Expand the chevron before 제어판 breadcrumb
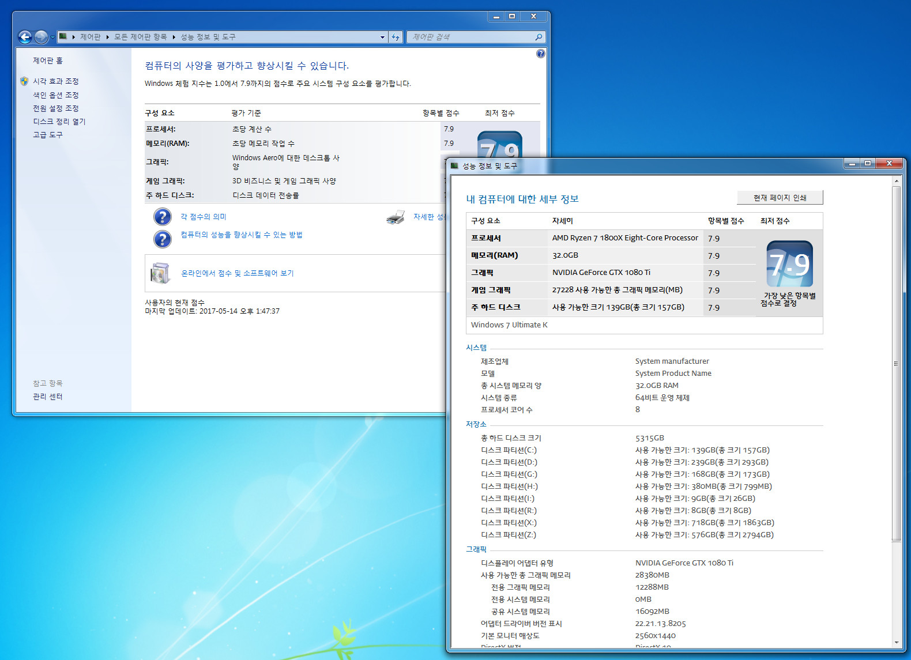The image size is (911, 660). [x=74, y=37]
